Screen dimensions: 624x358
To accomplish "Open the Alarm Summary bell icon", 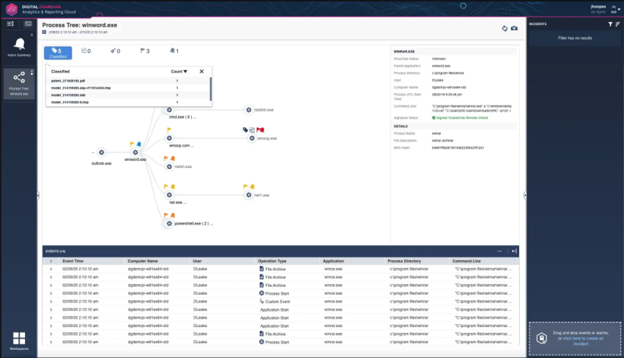I will tap(20, 45).
